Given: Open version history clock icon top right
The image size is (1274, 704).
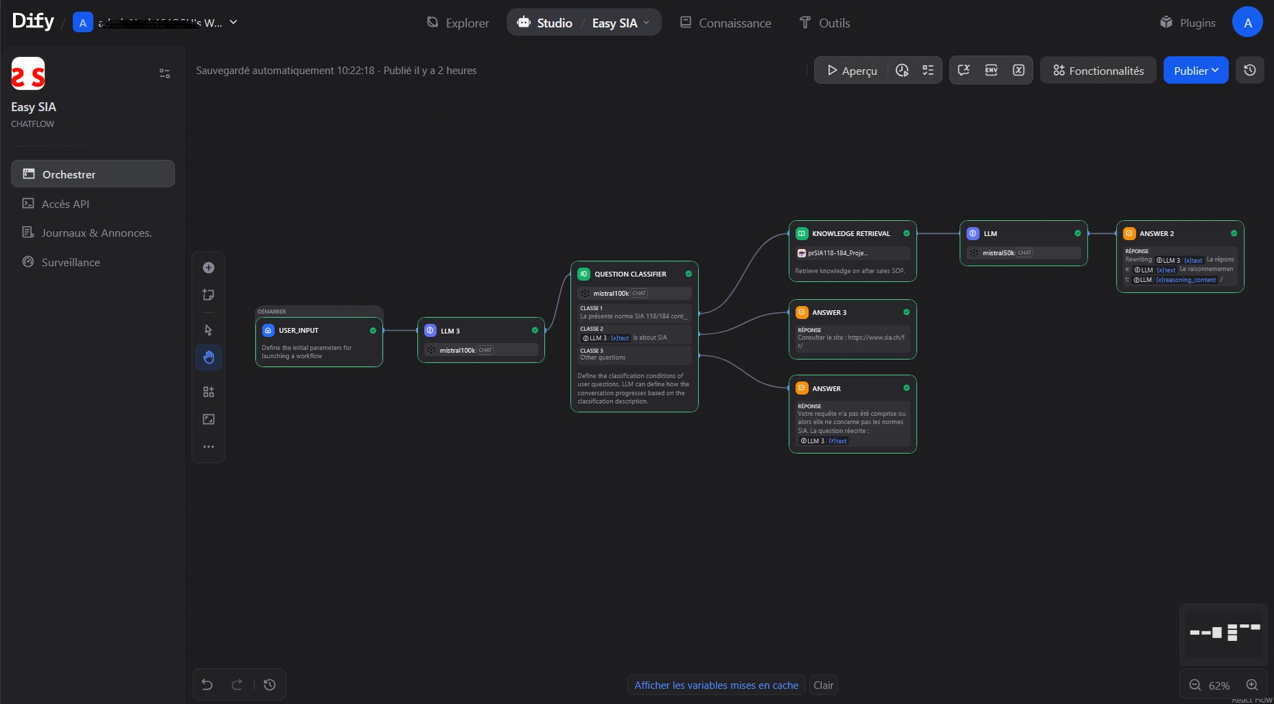Looking at the screenshot, I should point(1250,71).
